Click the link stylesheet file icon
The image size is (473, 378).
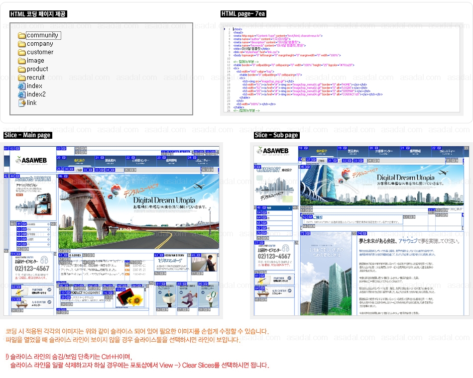coord(22,103)
